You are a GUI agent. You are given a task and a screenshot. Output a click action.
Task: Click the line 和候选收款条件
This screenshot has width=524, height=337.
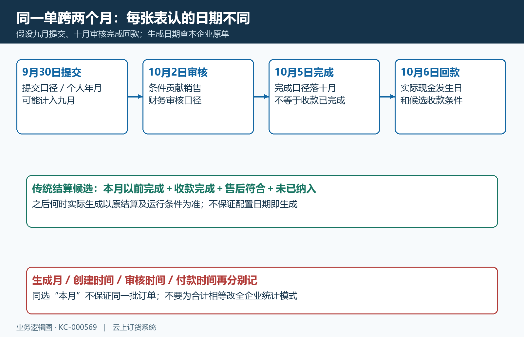tap(431, 100)
